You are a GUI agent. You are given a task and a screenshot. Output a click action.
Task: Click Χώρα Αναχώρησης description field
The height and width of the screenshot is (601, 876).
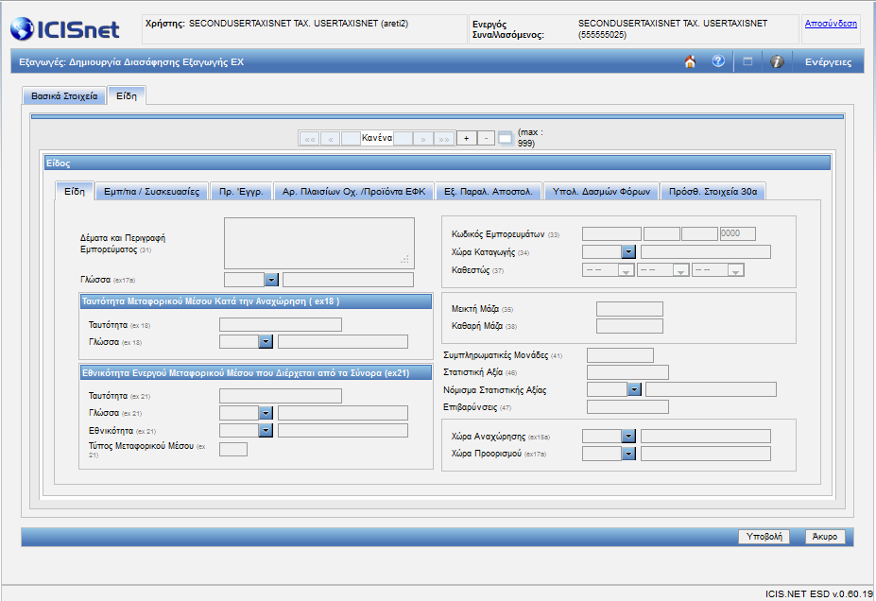point(706,437)
